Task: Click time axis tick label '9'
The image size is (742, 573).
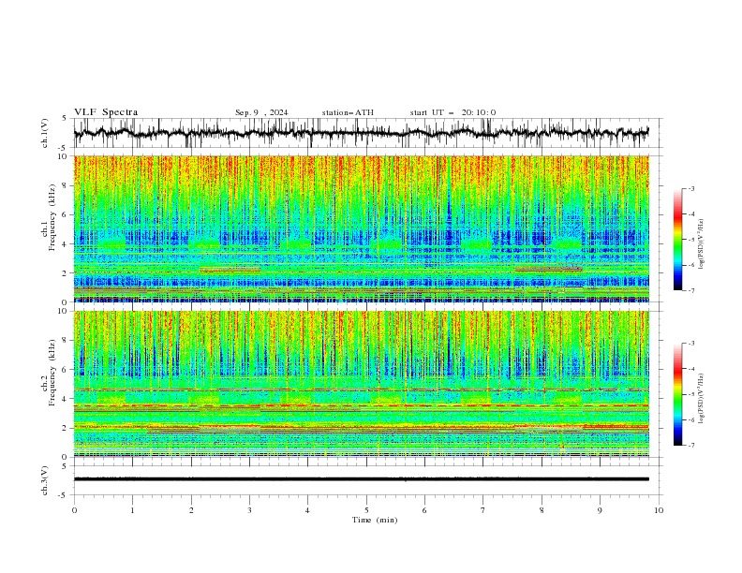Action: (600, 510)
